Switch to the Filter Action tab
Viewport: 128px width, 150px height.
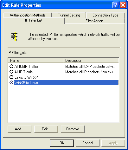[x=94, y=21]
